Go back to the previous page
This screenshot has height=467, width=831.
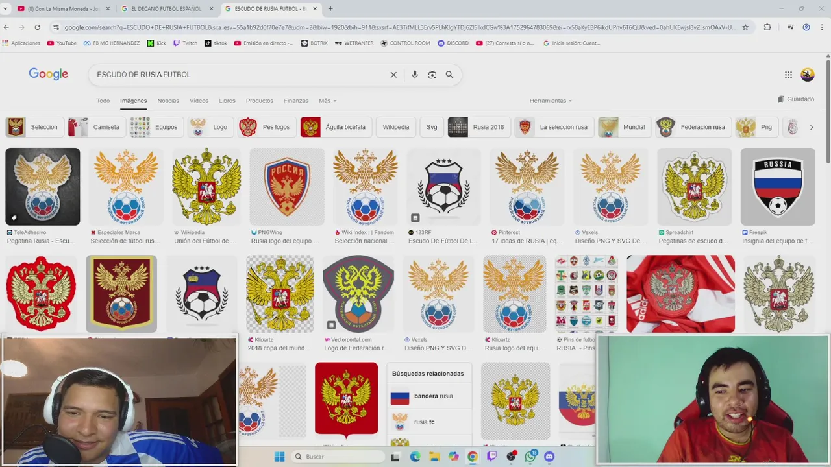(x=6, y=27)
